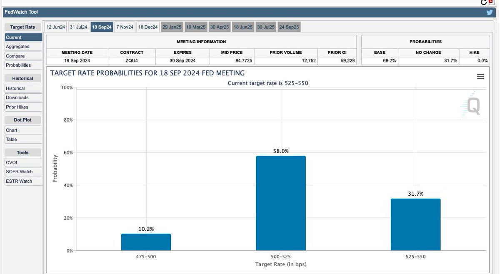Open the Dot Plot Table item
This screenshot has width=500, height=274.
[x=23, y=139]
